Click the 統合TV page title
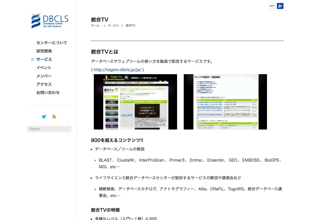320x220 pixels. (x=100, y=20)
